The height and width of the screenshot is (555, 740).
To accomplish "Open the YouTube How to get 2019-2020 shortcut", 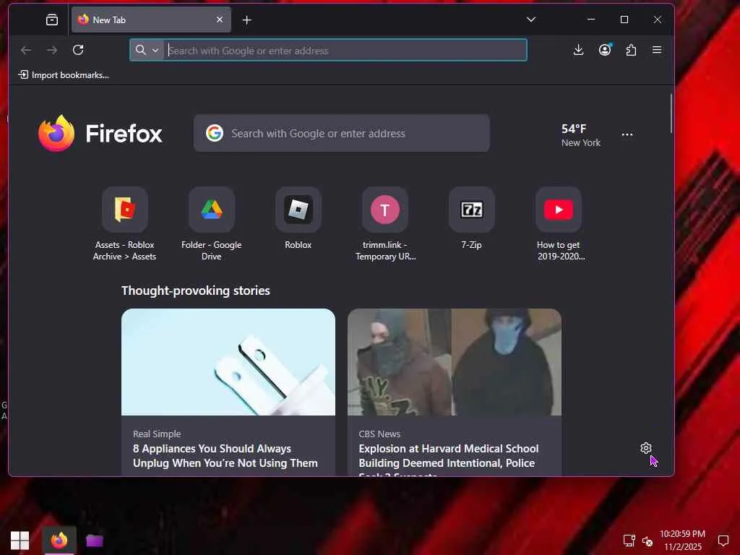I will (x=559, y=224).
